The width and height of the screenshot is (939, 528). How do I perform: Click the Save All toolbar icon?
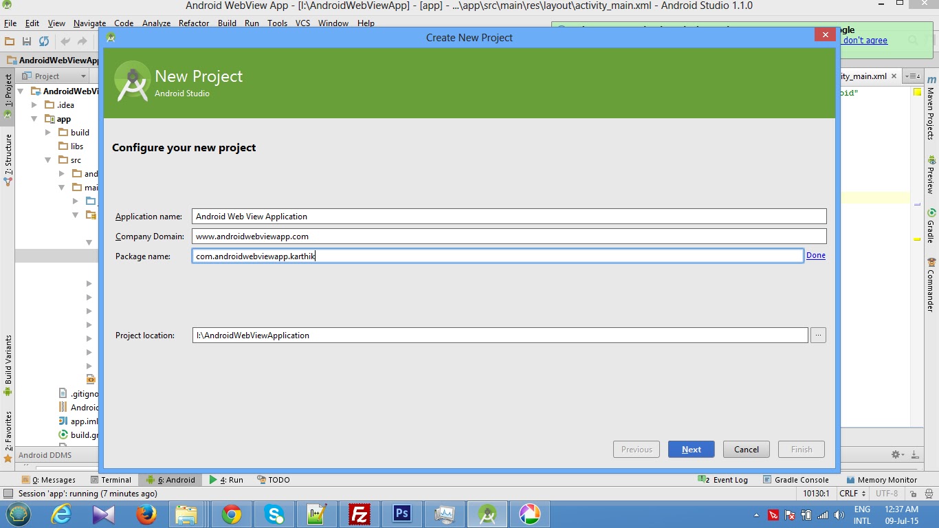pos(27,41)
